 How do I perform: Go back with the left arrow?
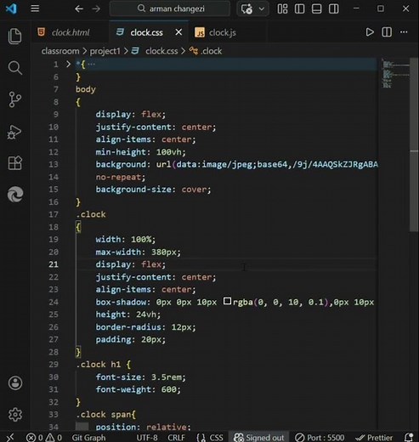pyautogui.click(x=79, y=8)
